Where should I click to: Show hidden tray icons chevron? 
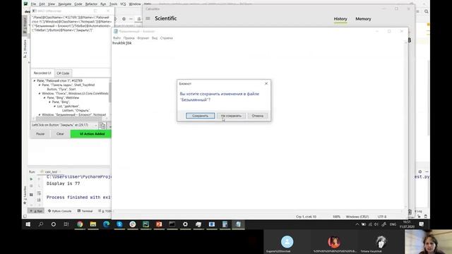pyautogui.click(x=357, y=224)
